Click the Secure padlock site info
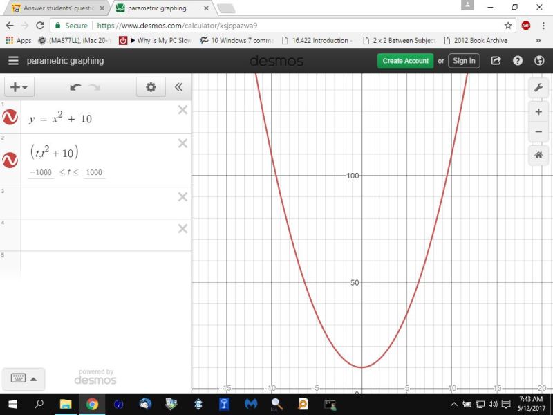553x415 pixels. tap(72, 26)
